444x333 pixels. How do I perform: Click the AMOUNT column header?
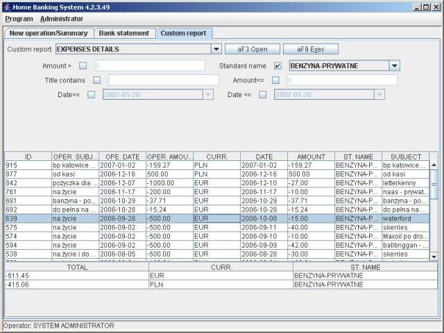pyautogui.click(x=311, y=157)
